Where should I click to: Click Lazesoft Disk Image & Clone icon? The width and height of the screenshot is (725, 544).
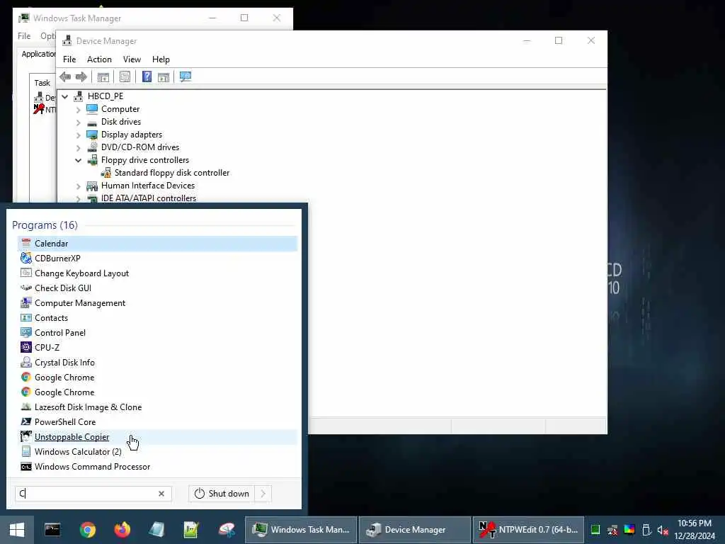point(26,407)
